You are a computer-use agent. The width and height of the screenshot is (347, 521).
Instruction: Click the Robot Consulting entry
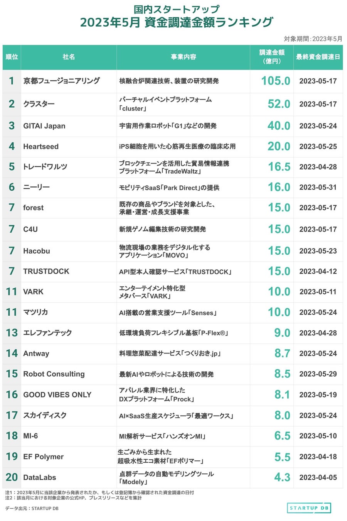click(x=54, y=374)
